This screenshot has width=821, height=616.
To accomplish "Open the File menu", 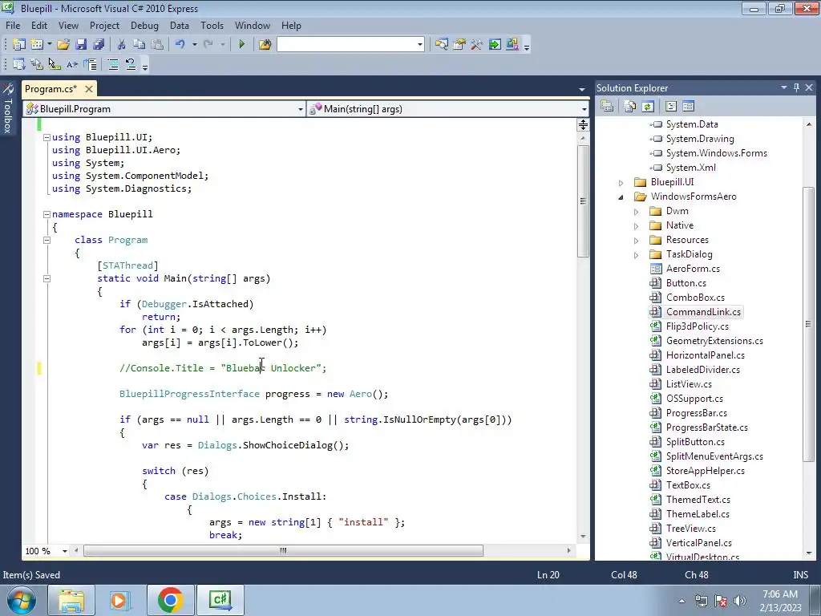I will [x=13, y=25].
